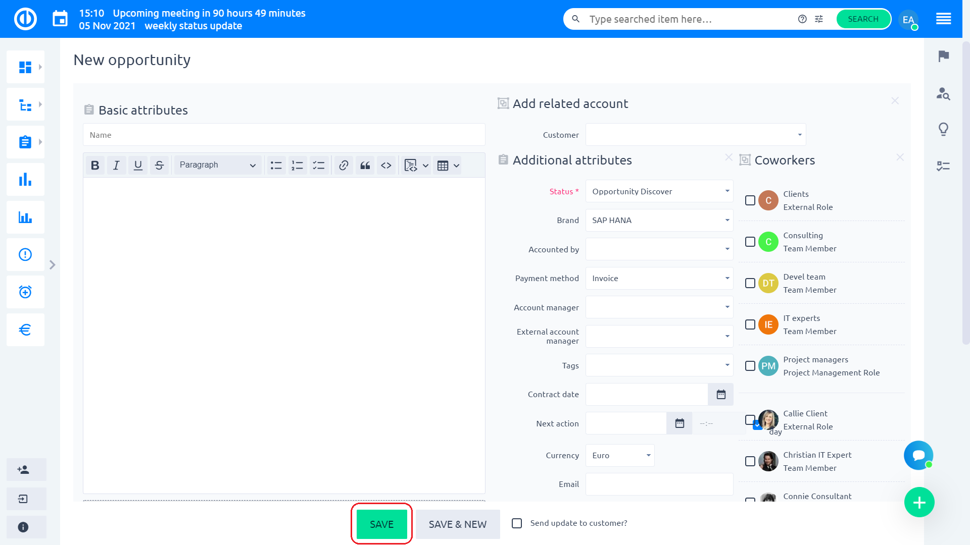Image resolution: width=970 pixels, height=545 pixels.
Task: Insert a bulleted list
Action: (x=276, y=166)
